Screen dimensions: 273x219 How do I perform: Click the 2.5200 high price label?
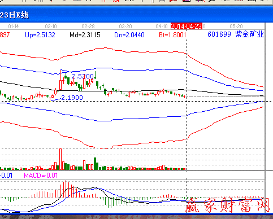[x=83, y=76]
